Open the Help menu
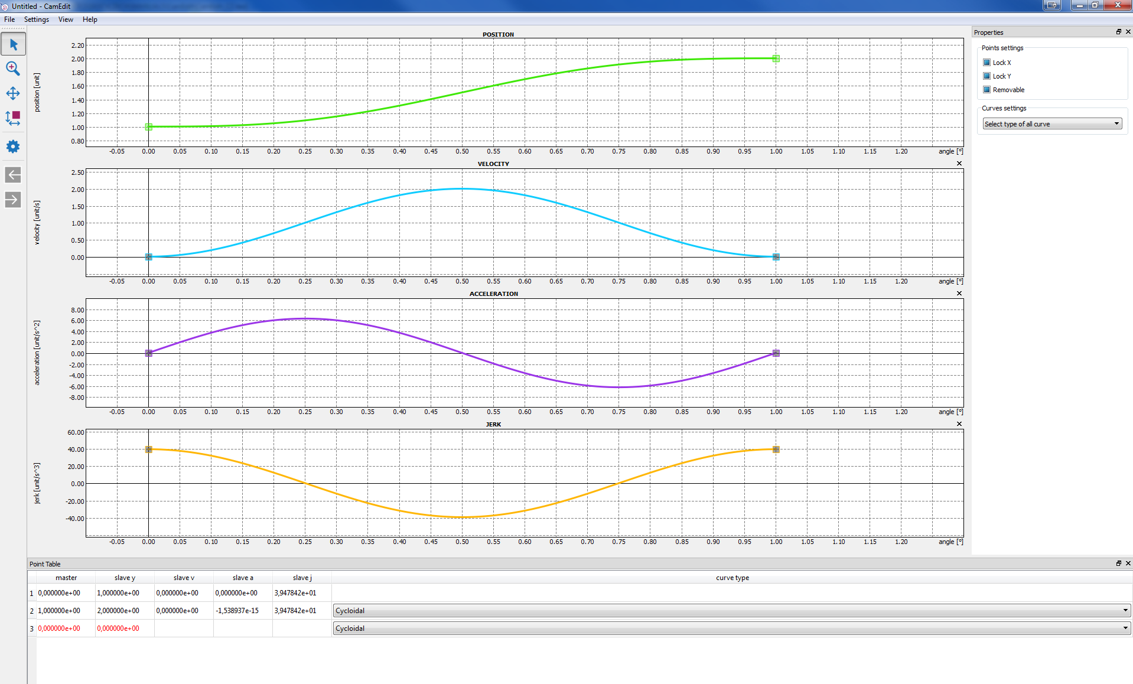The image size is (1133, 684). click(x=90, y=19)
